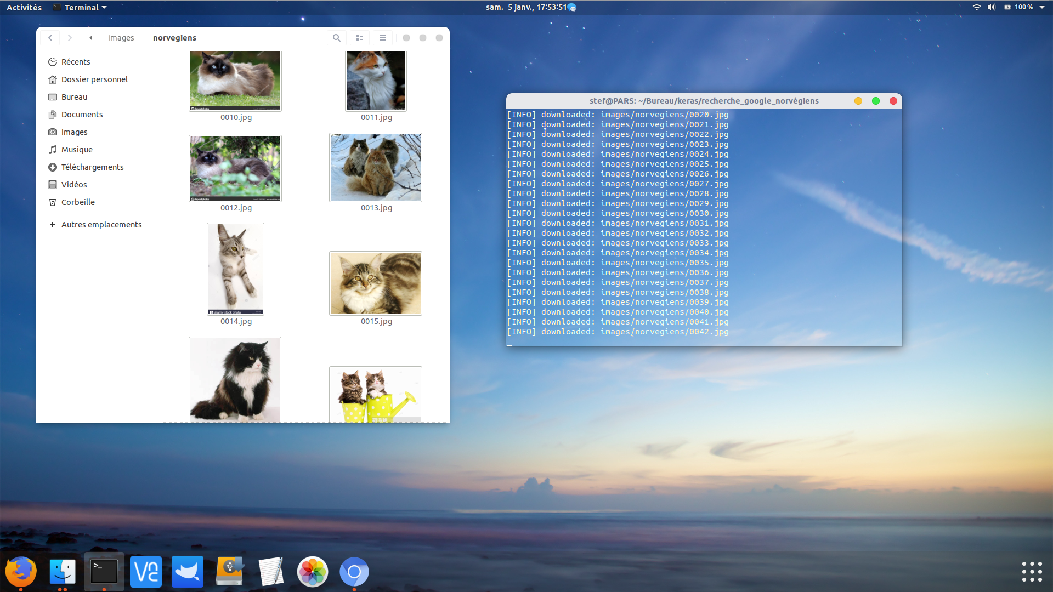Open the file manager hamburger menu
Screen dimensions: 1053x592
(x=383, y=38)
